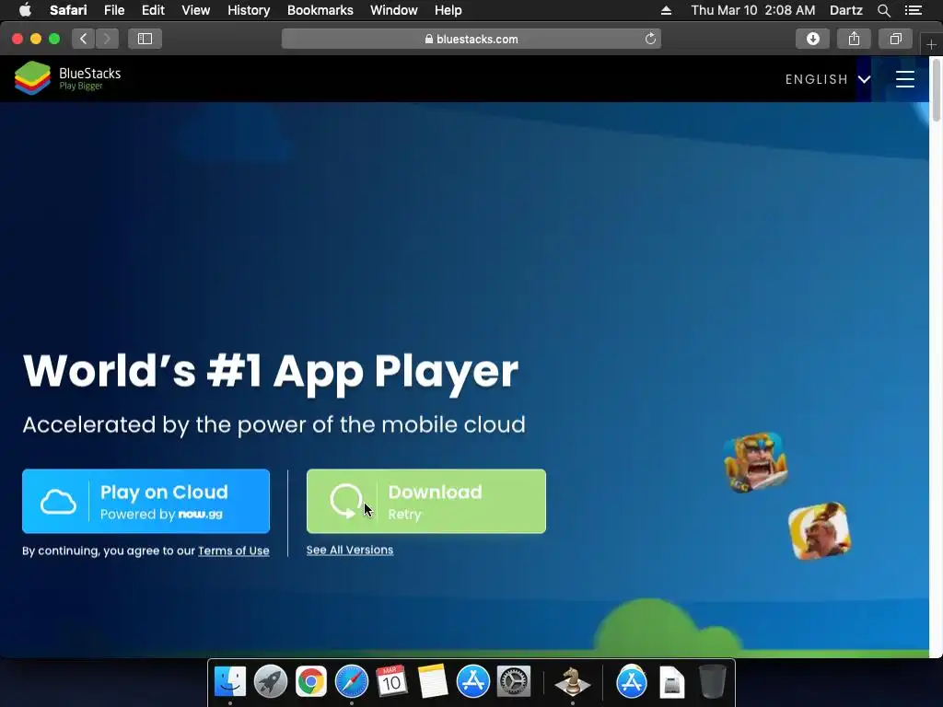Open Notification Center list icon
The image size is (943, 707).
pyautogui.click(x=913, y=10)
